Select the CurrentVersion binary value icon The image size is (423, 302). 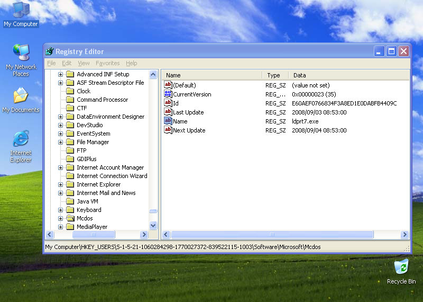[x=168, y=94]
